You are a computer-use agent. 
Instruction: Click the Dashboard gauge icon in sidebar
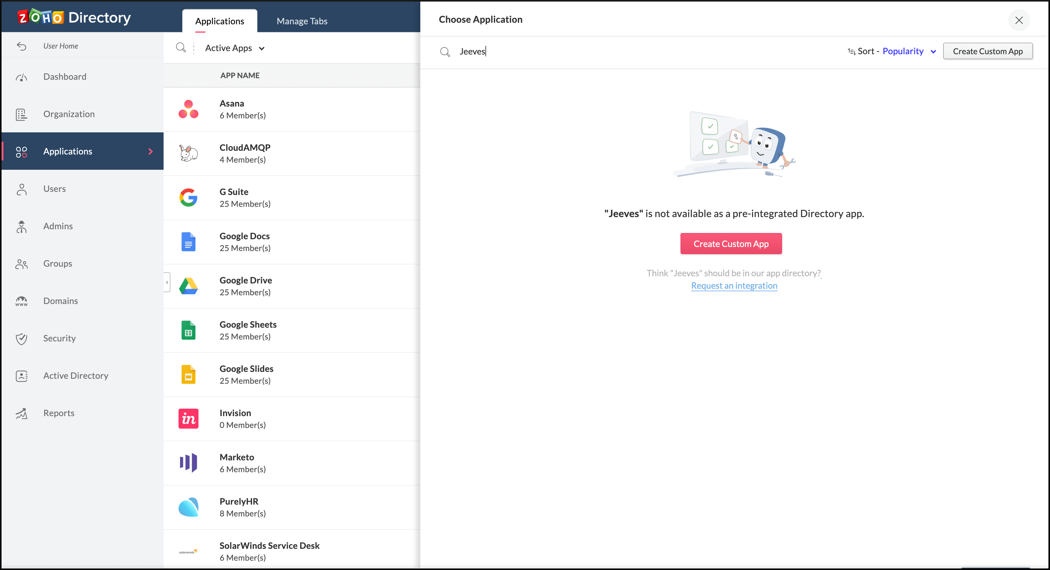[21, 77]
